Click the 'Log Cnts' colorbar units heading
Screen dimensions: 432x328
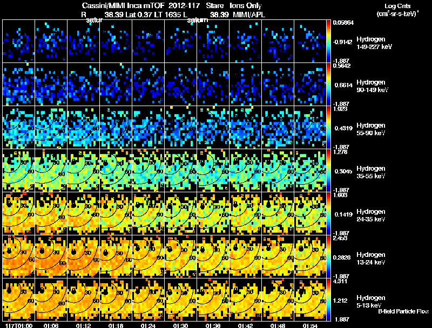[397, 6]
